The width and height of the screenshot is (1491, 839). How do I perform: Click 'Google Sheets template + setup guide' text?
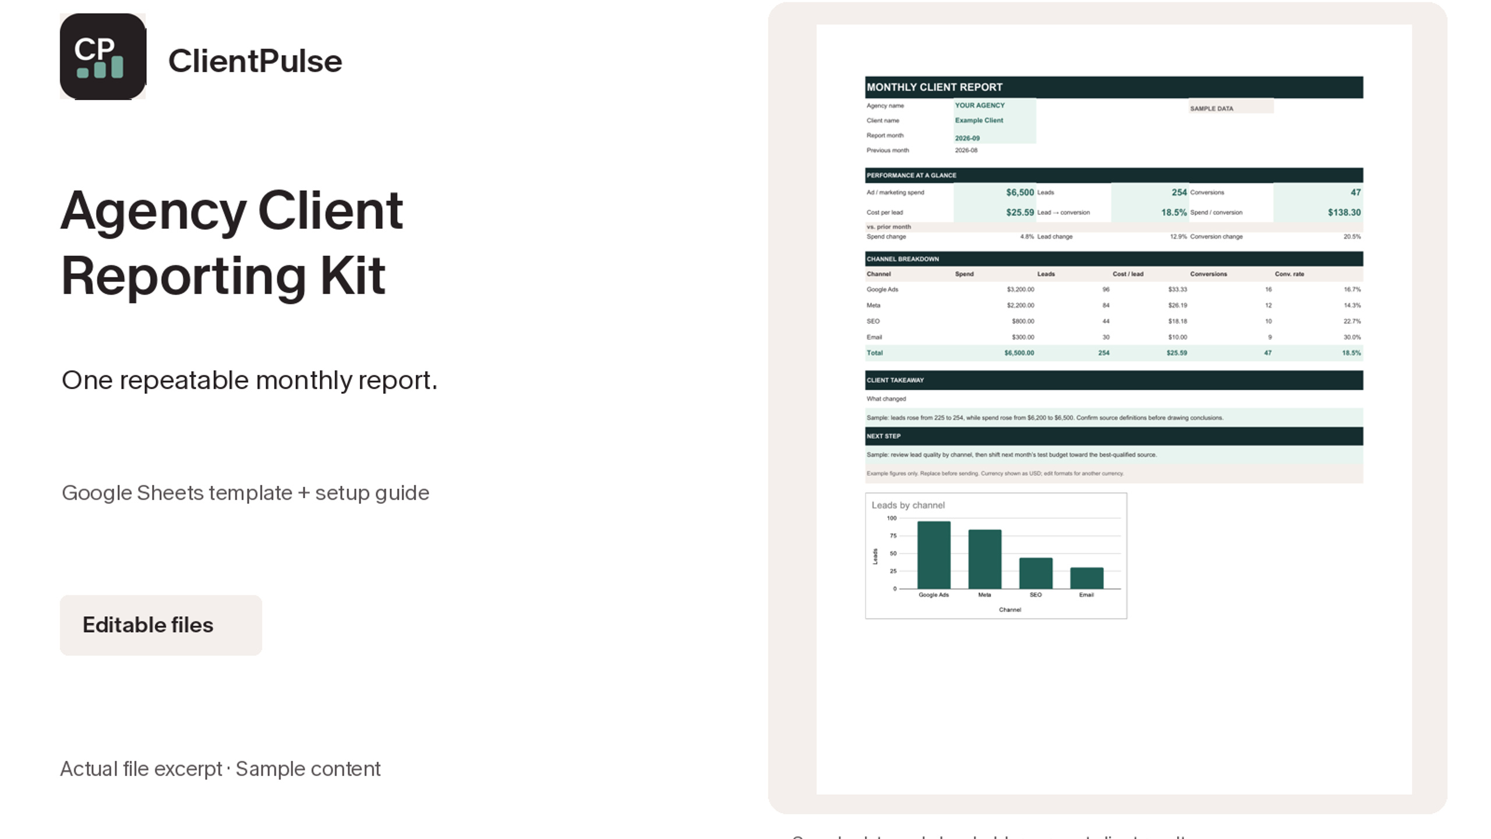(x=245, y=493)
